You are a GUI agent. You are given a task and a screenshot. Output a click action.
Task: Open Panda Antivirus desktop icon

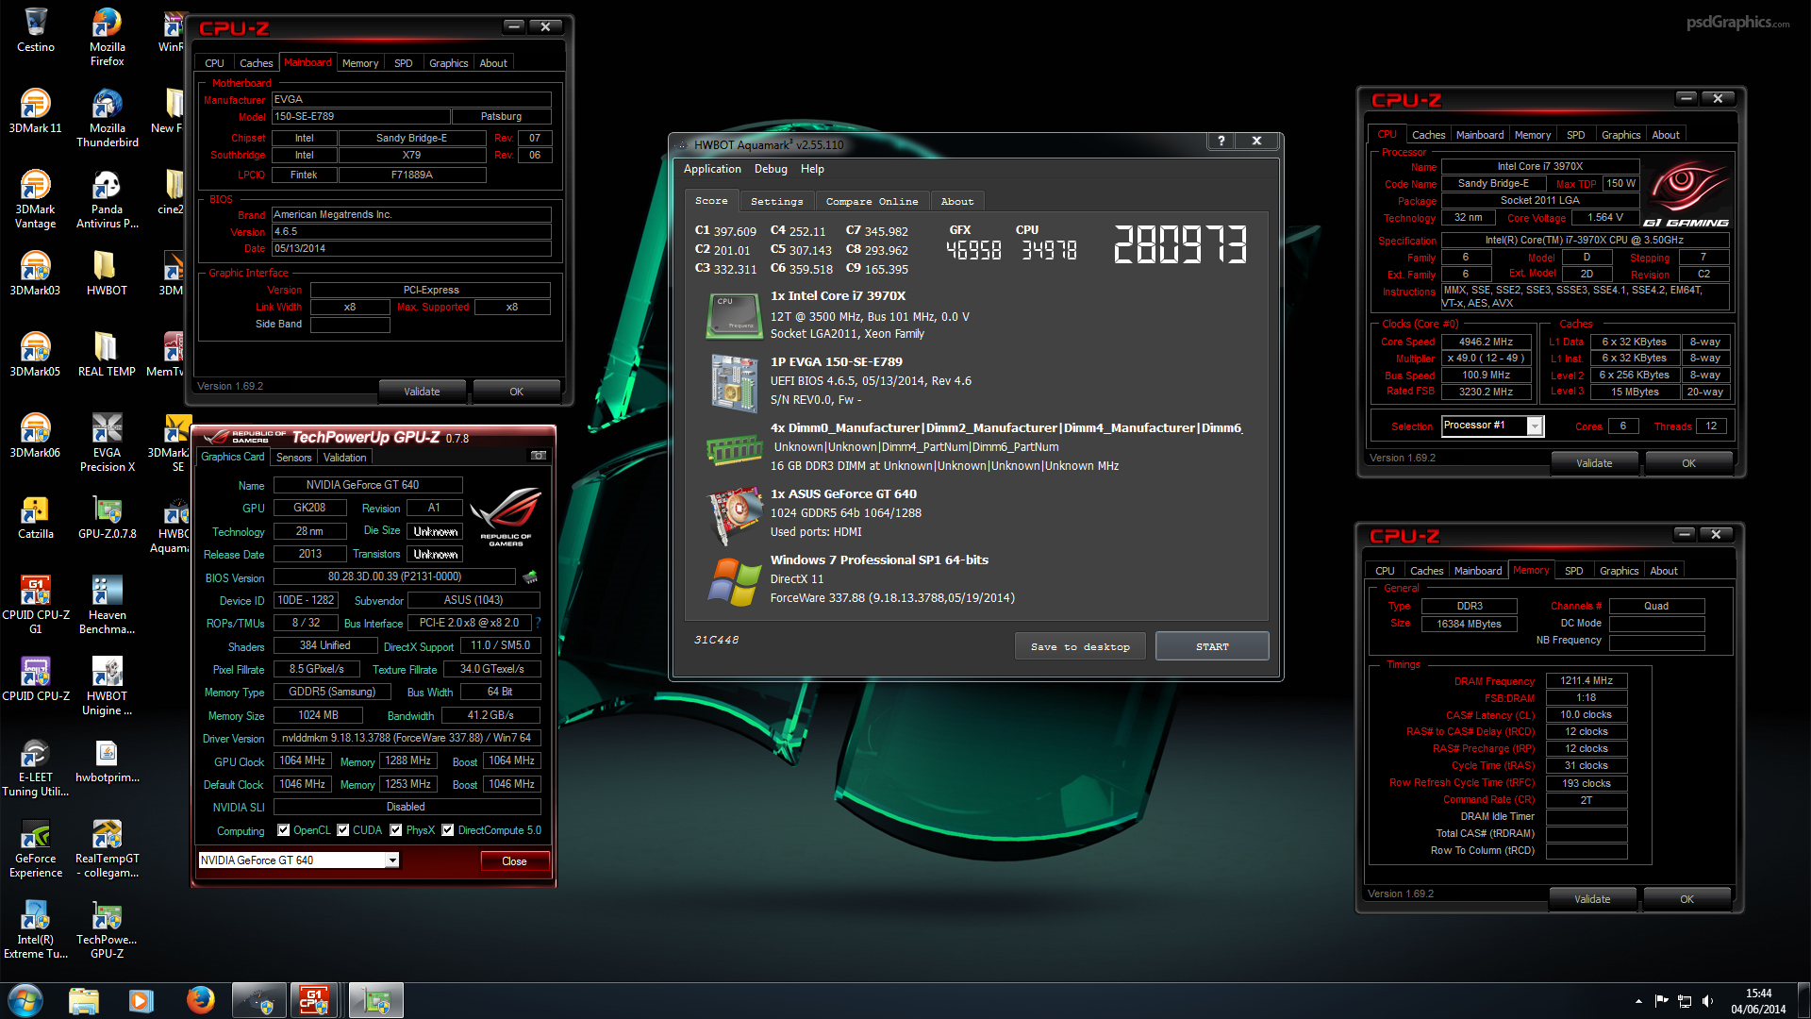107,199
